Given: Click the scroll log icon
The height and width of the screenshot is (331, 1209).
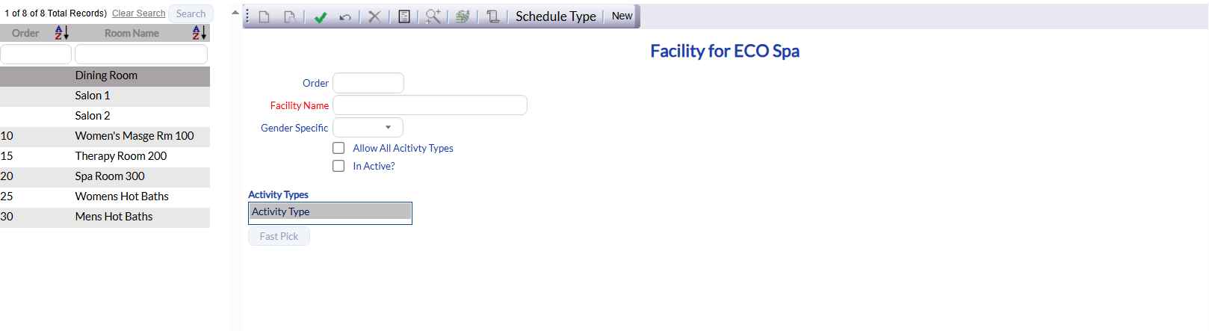Looking at the screenshot, I should pos(492,16).
